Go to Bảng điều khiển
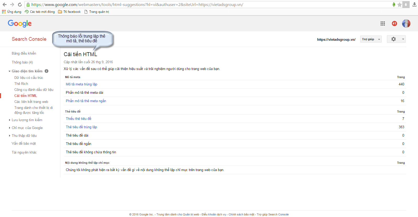The width and height of the screenshot is (418, 217). coord(24,53)
